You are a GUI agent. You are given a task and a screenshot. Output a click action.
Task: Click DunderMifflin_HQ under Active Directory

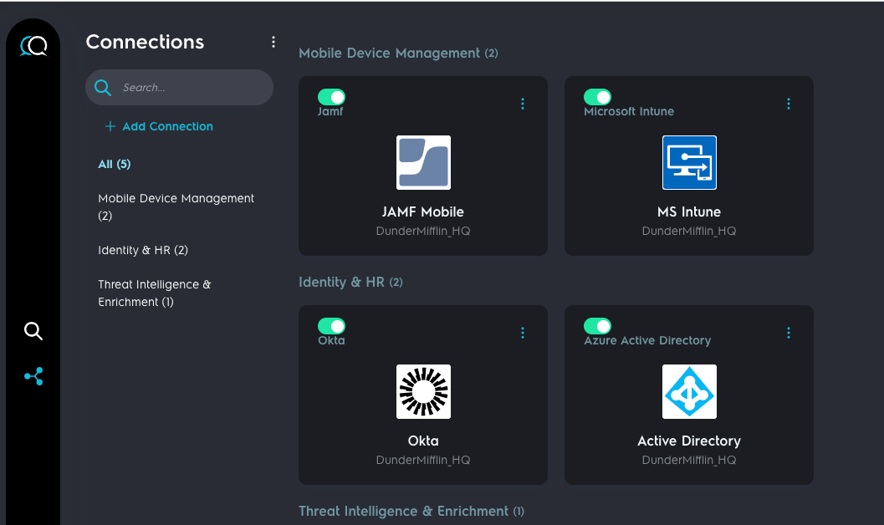[689, 460]
